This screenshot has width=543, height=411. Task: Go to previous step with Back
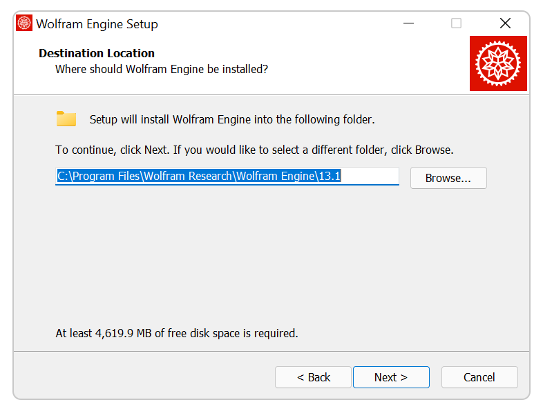coord(313,377)
